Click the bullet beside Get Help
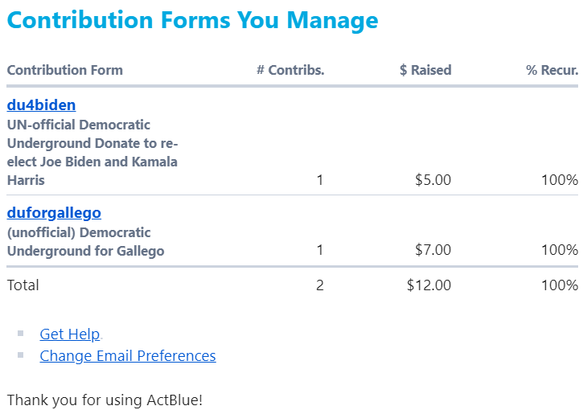The image size is (587, 410). point(22,333)
